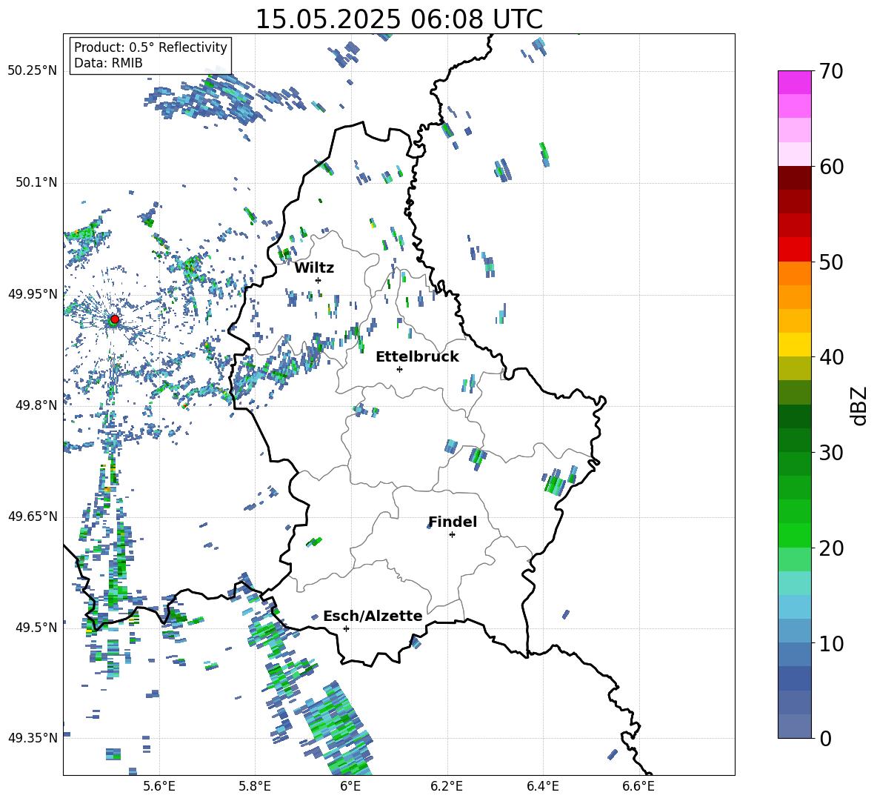Click the colorbar tick value 70
This screenshot has width=877, height=801.
pos(831,72)
